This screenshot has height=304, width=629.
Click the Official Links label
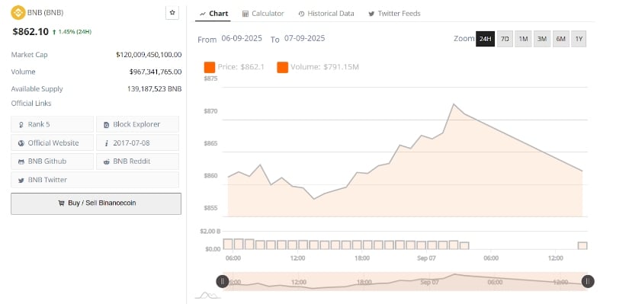tap(31, 104)
